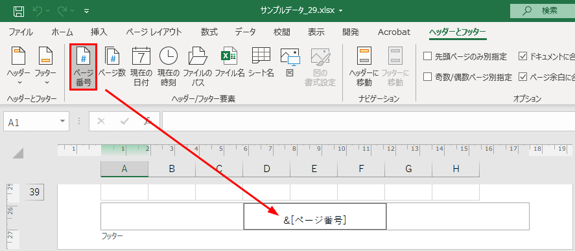
Task: Click the left footer section box
Action: (172, 216)
